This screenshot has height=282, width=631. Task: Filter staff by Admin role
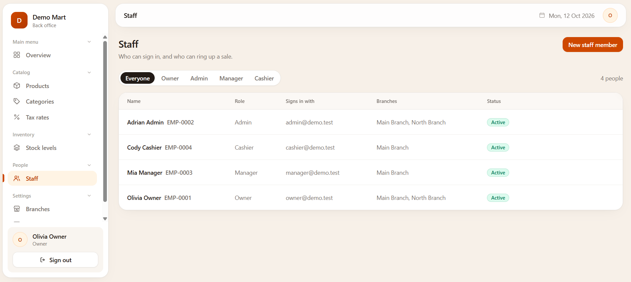click(199, 78)
